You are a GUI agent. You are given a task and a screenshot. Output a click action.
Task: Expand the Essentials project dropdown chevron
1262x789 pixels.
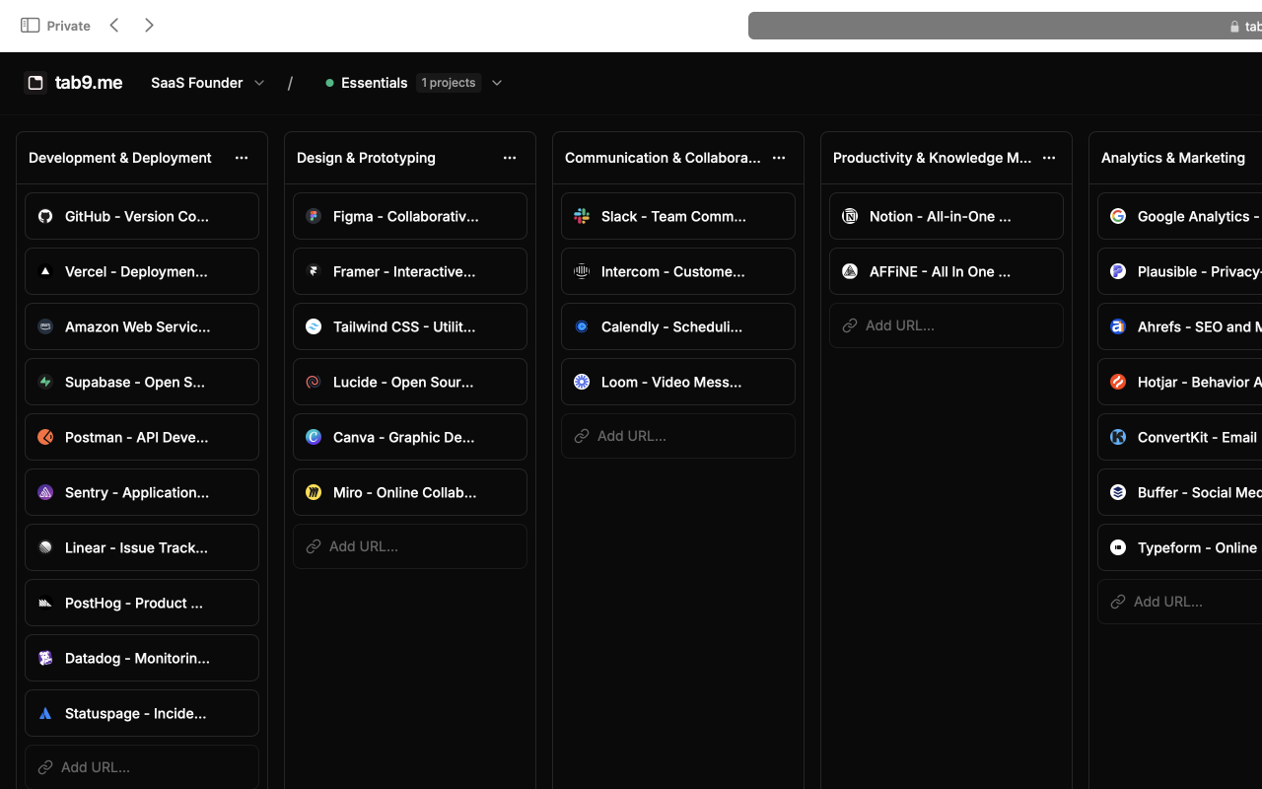point(497,83)
